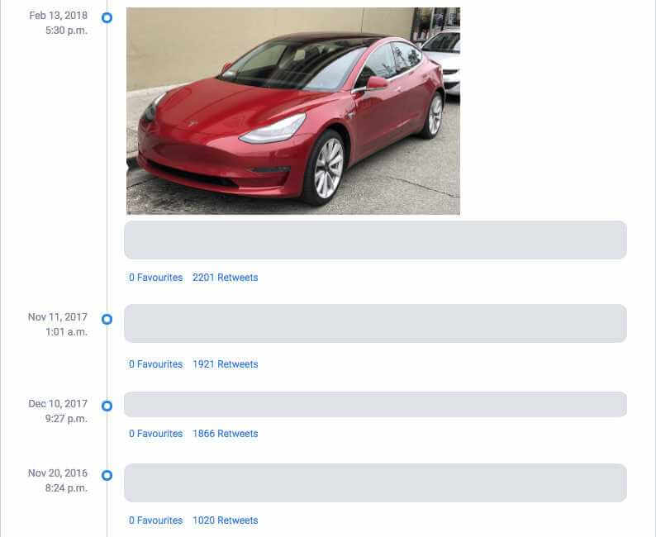
Task: Select Favourites link beside 1020 Retweets
Action: coord(155,520)
